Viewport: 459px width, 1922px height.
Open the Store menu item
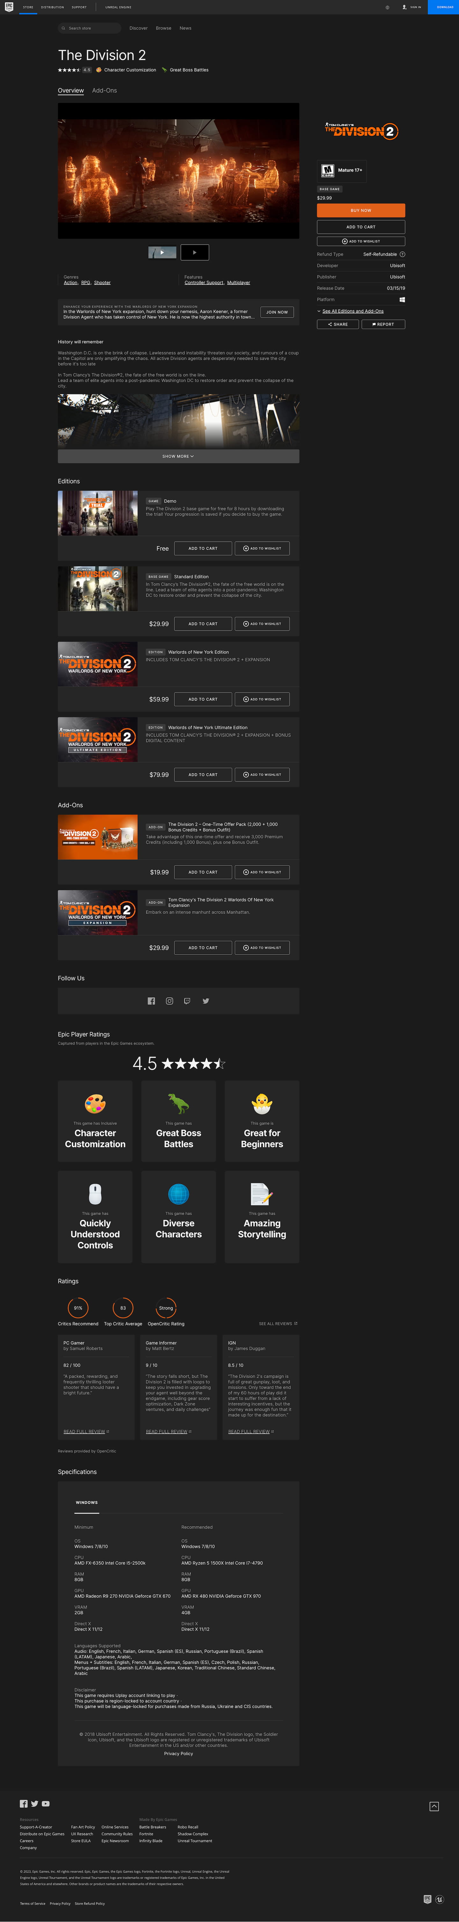coord(28,7)
